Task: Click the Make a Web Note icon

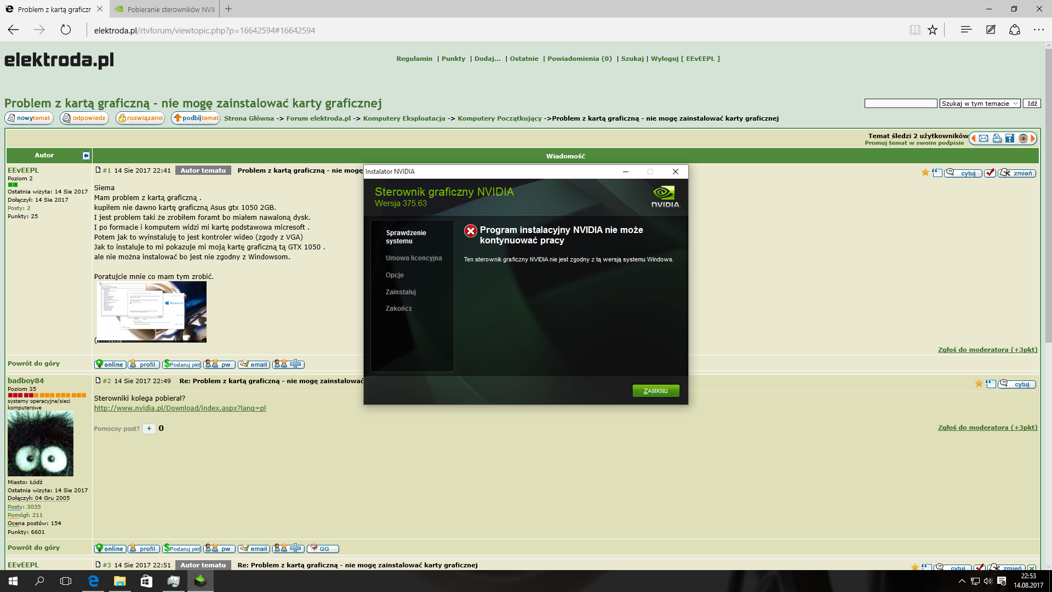Action: [991, 30]
